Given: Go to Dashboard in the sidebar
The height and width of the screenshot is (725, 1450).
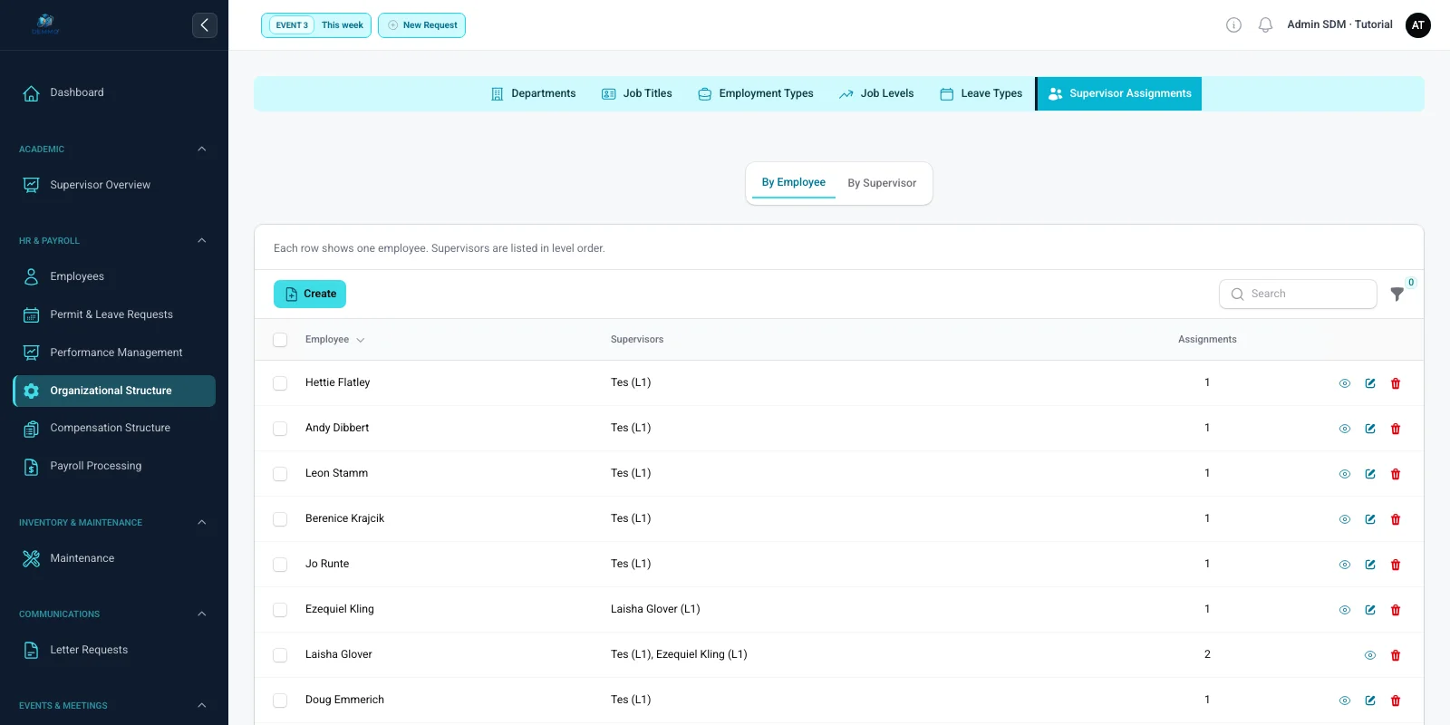Looking at the screenshot, I should tap(114, 92).
